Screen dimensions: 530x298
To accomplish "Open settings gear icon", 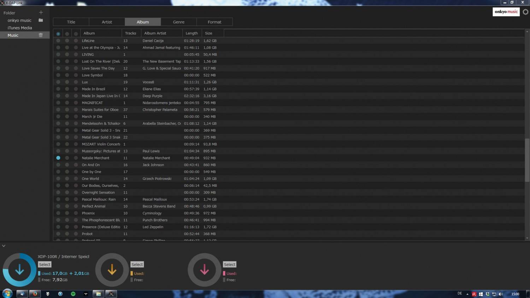I will (525, 12).
